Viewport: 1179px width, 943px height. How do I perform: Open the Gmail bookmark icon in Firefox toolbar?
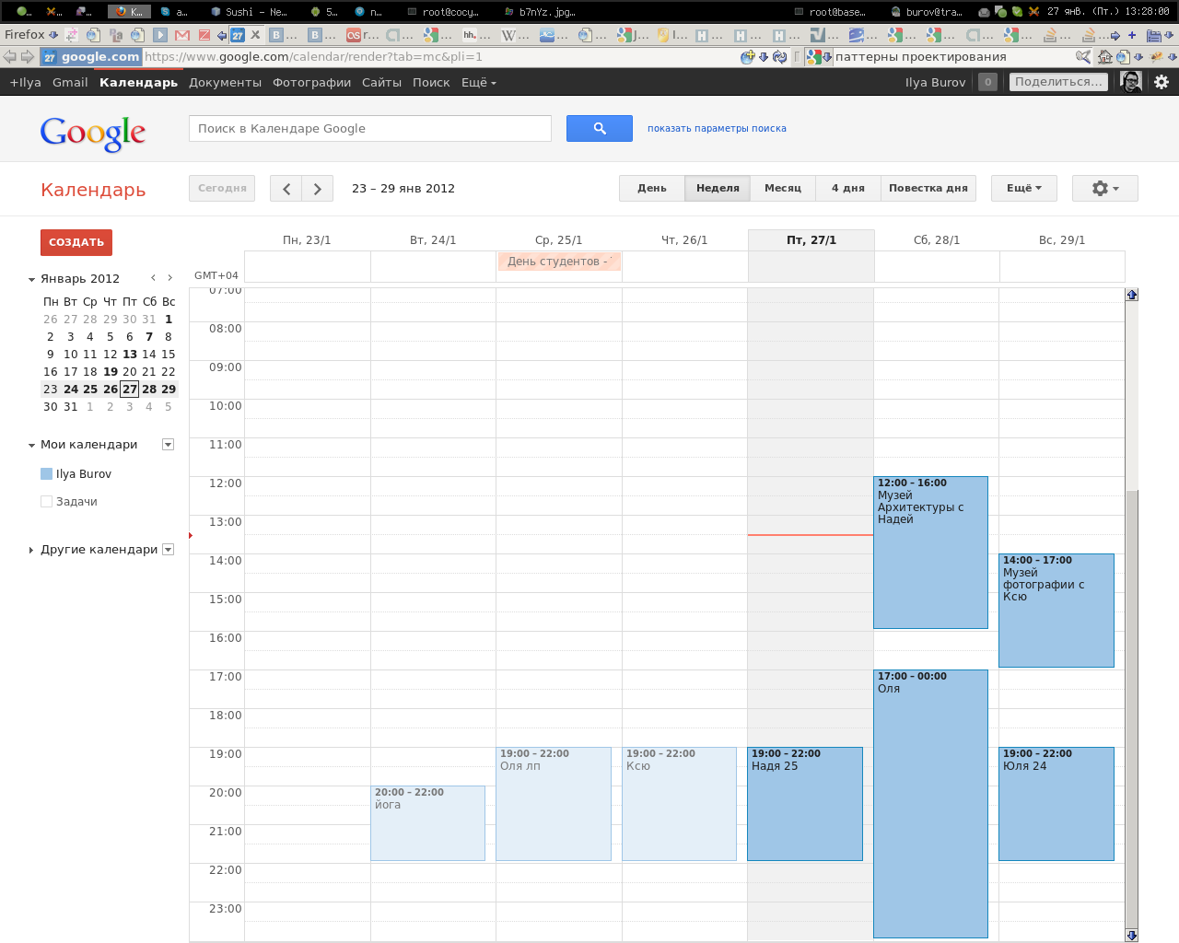(182, 35)
